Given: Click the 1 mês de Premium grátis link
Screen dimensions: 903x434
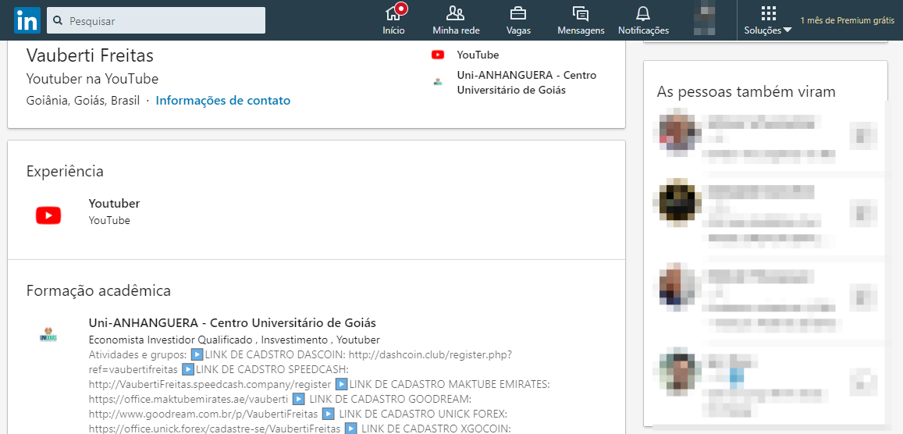Looking at the screenshot, I should (x=847, y=20).
